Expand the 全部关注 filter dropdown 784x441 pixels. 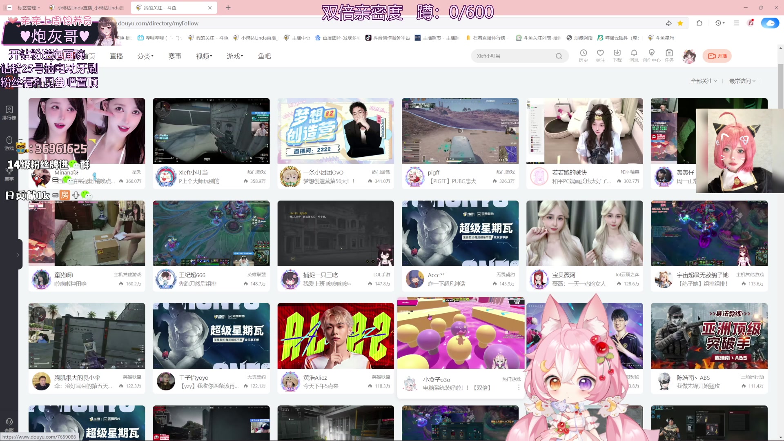(704, 81)
